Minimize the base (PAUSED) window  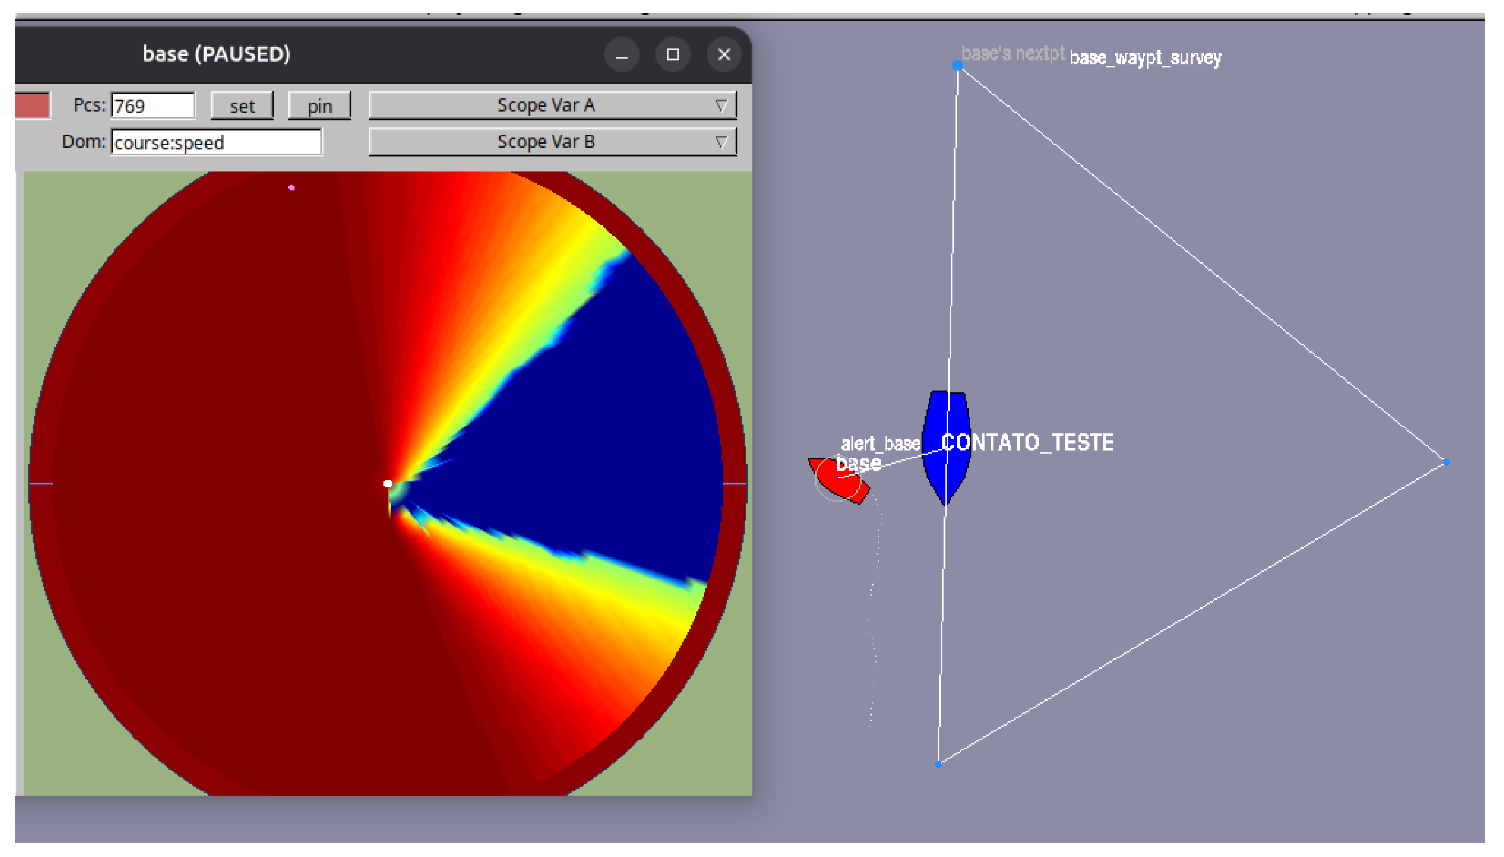622,55
